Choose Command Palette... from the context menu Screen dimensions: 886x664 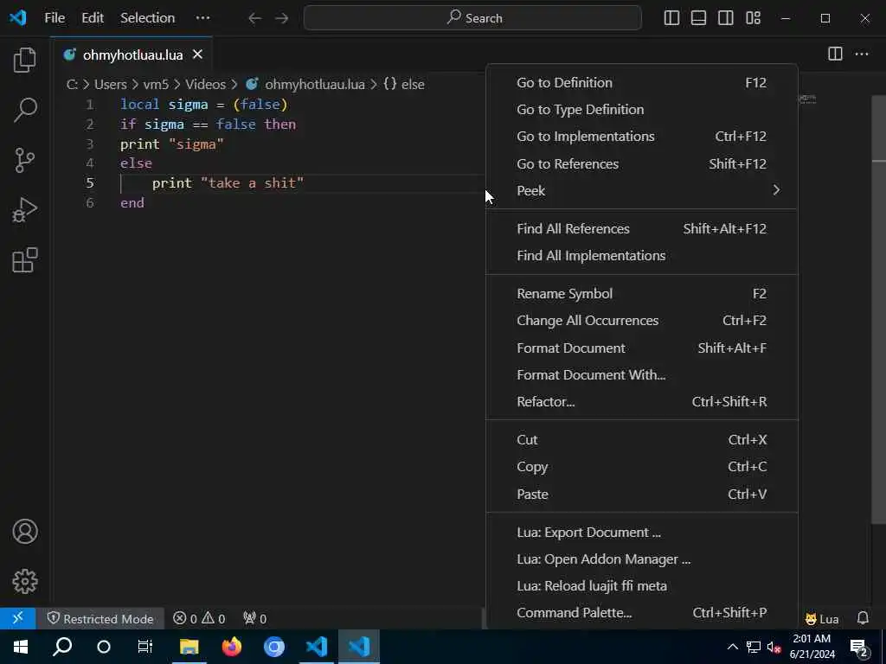click(x=642, y=613)
